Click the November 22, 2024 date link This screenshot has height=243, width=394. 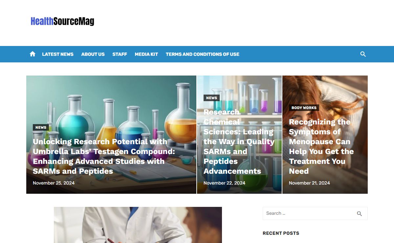[x=224, y=183]
